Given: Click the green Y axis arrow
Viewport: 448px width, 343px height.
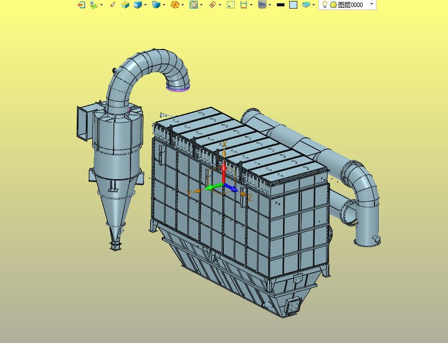Looking at the screenshot, I should (214, 187).
